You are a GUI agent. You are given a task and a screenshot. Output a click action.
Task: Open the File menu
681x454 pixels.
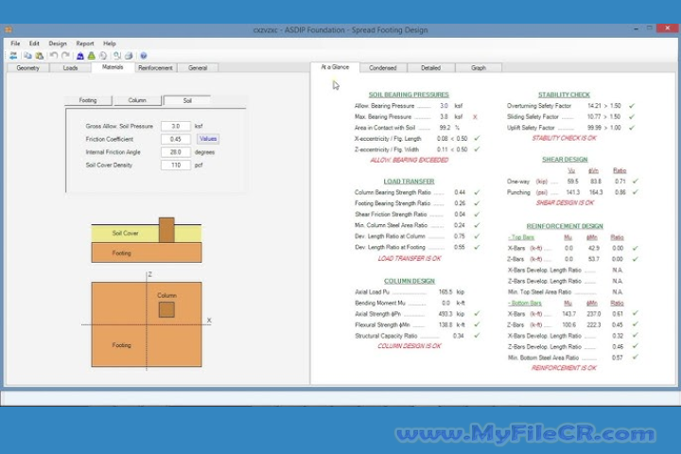(x=15, y=44)
